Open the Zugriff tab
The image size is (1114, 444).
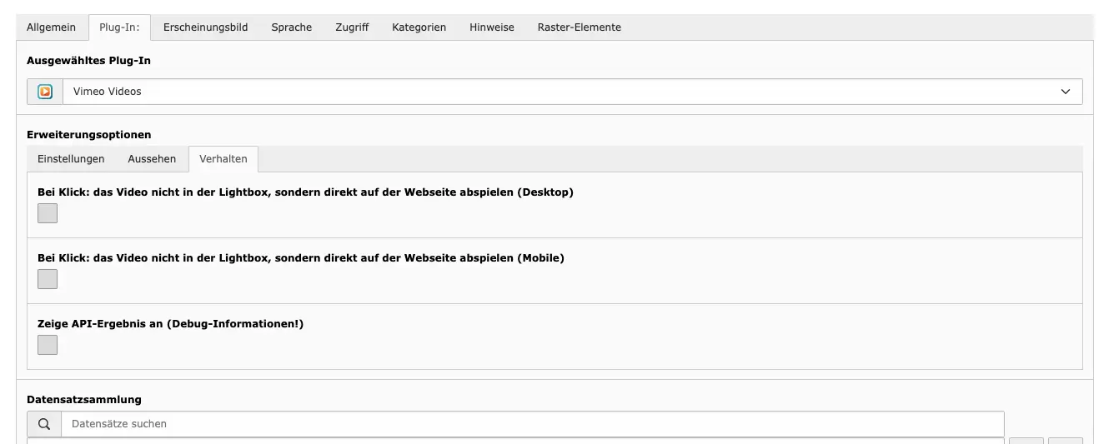click(352, 27)
